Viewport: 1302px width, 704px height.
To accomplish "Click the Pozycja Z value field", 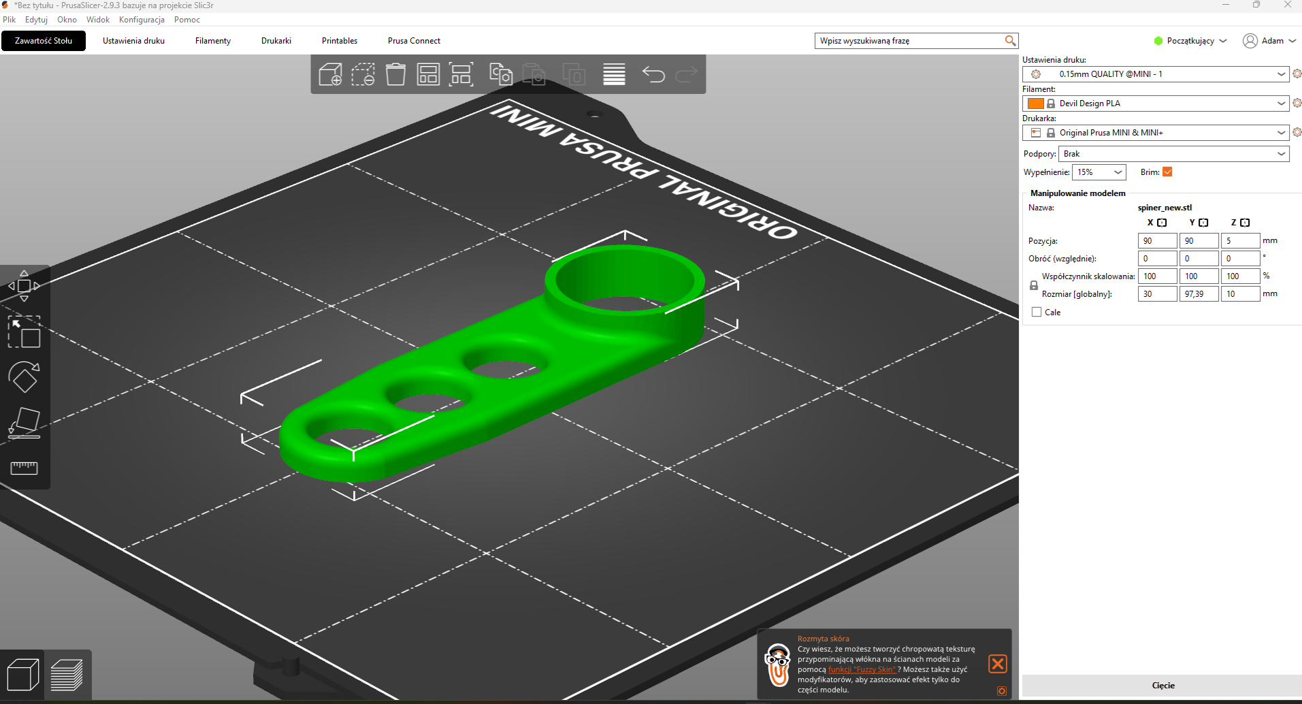I will pos(1240,241).
